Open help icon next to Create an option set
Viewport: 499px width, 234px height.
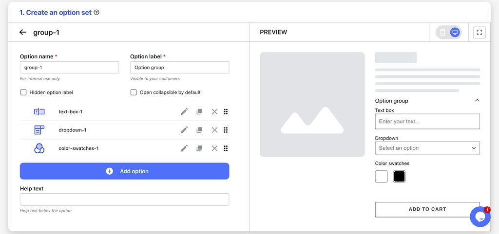(97, 13)
